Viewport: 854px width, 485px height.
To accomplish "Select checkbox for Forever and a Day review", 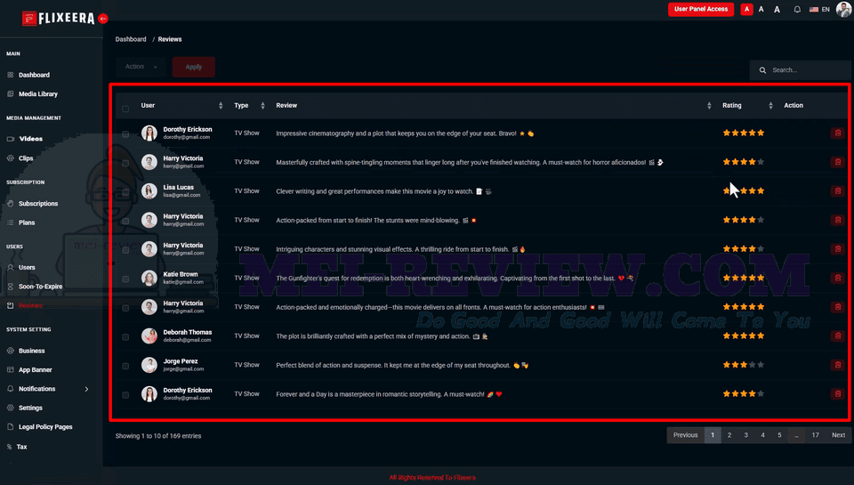I will coord(125,394).
